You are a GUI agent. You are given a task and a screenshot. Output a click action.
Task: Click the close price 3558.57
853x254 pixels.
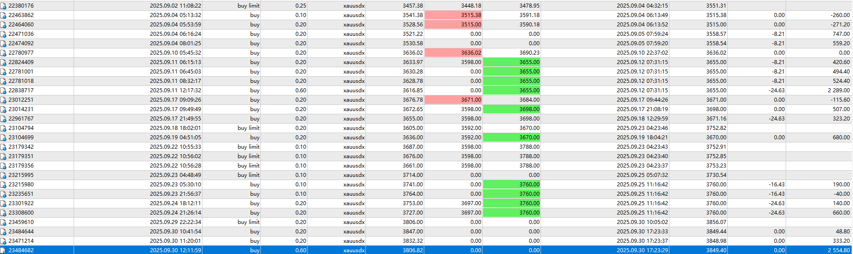[716, 34]
